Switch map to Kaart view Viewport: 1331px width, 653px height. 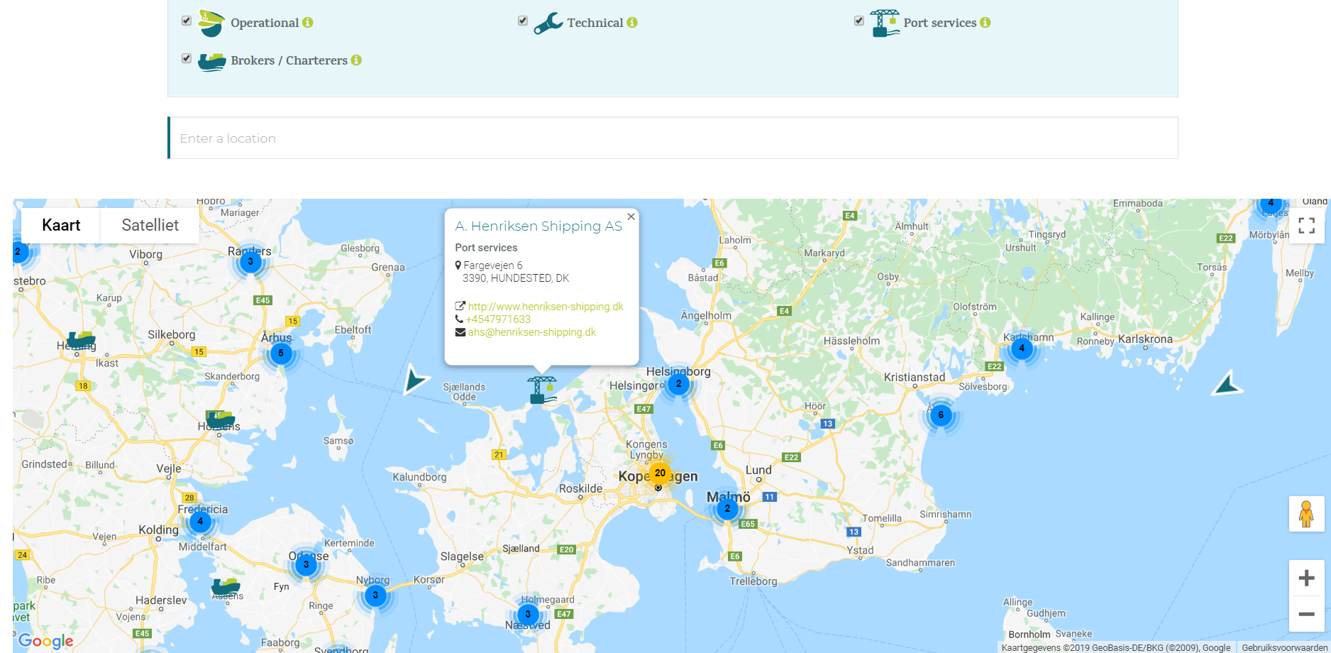click(61, 225)
